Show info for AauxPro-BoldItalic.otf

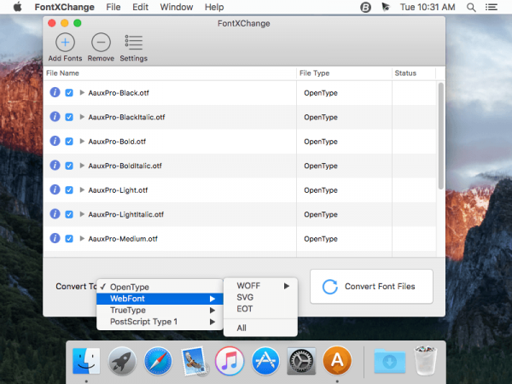[55, 166]
